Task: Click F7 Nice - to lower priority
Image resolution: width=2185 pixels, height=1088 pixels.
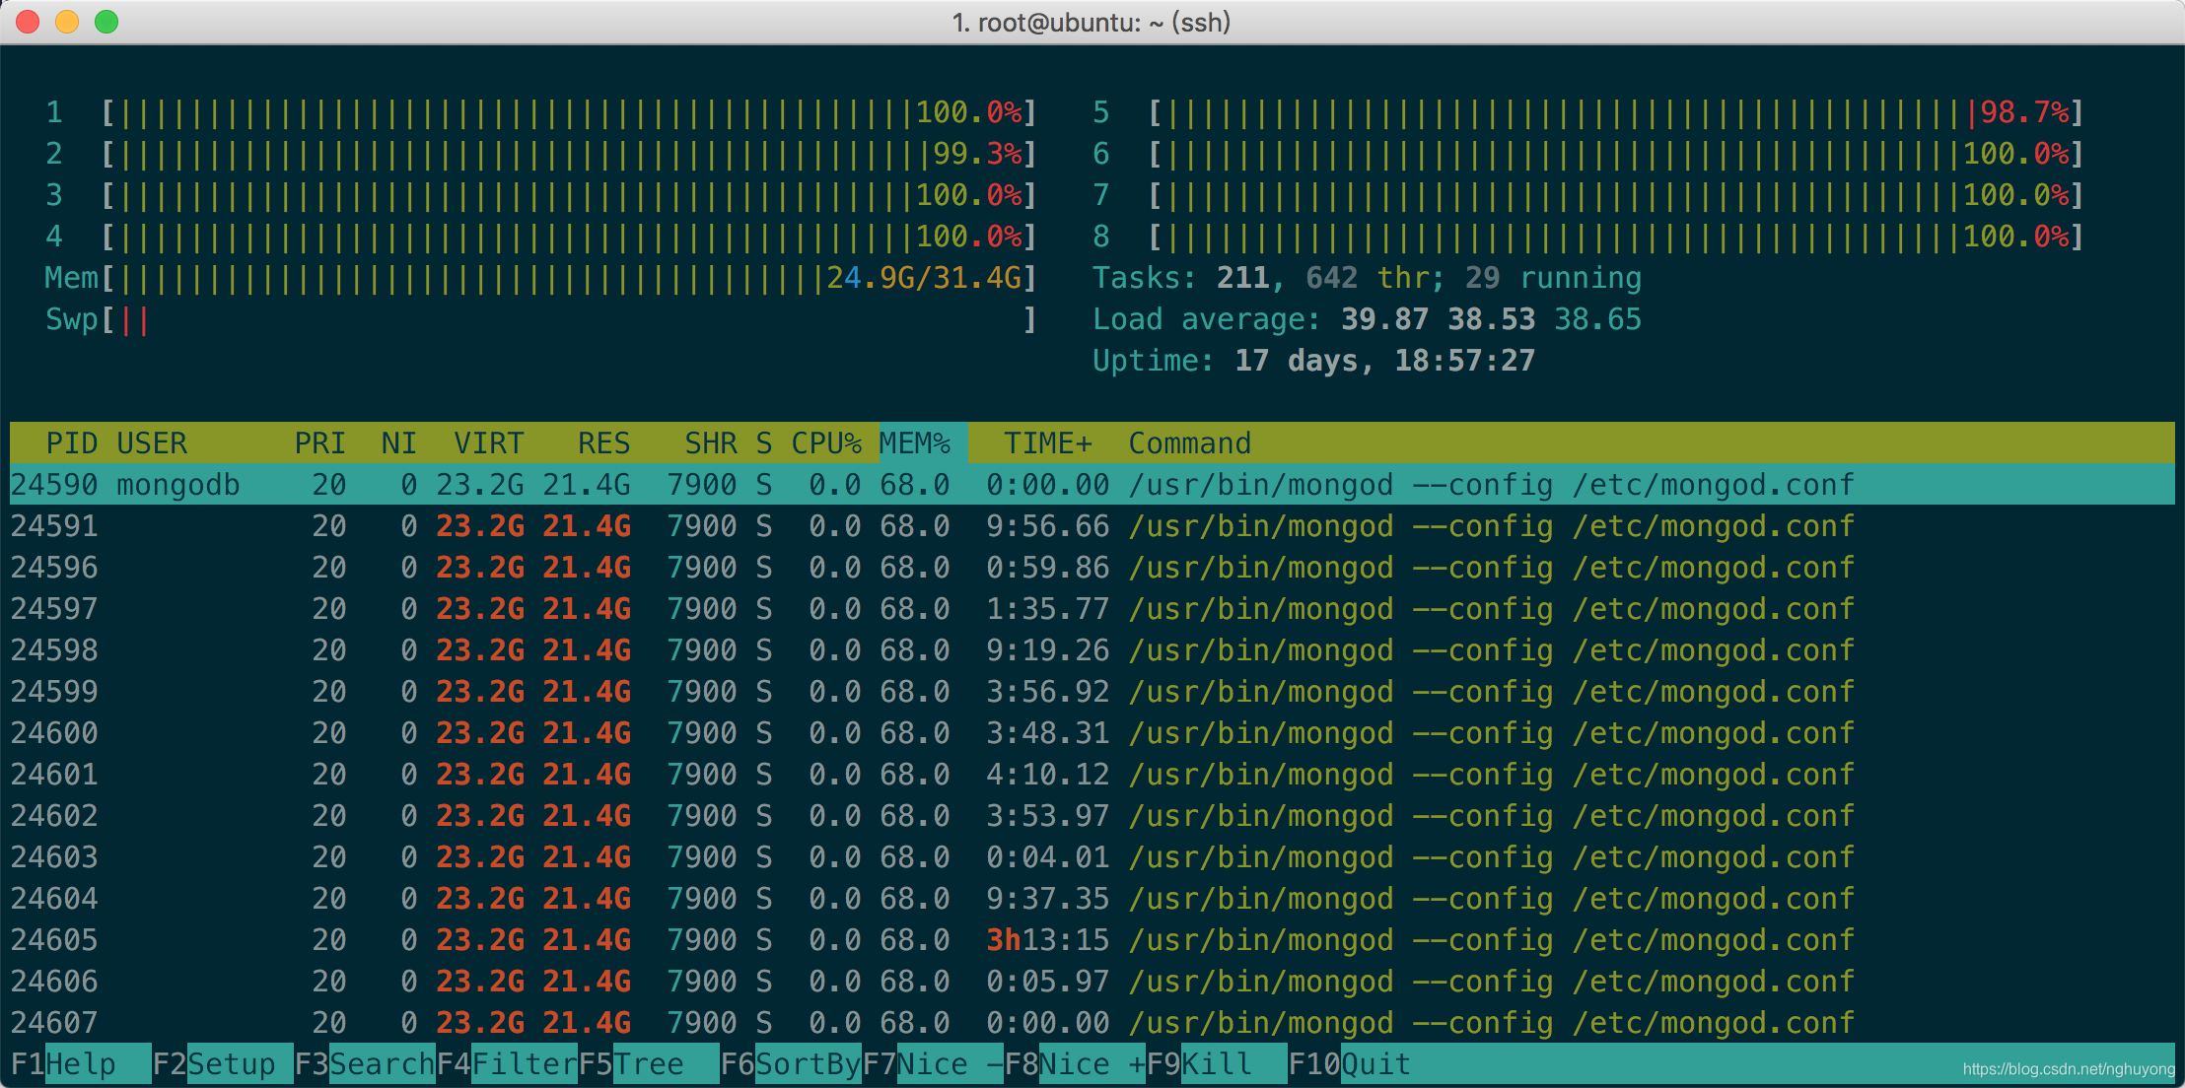Action: click(x=932, y=1064)
